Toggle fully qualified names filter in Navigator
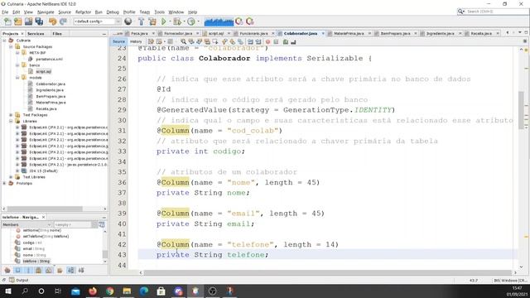The width and height of the screenshot is (530, 298). (60, 271)
